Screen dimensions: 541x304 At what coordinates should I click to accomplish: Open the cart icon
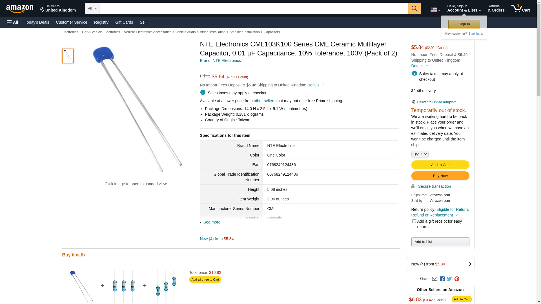point(520,8)
